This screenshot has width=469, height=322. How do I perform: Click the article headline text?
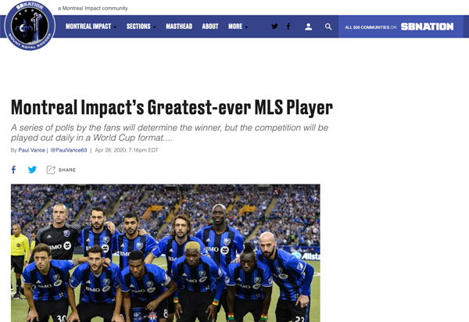point(172,107)
